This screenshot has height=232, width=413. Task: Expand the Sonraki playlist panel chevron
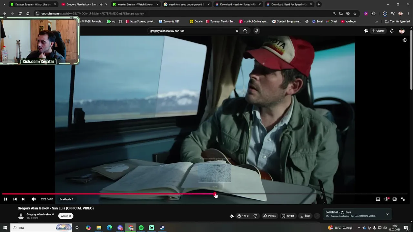click(x=387, y=214)
